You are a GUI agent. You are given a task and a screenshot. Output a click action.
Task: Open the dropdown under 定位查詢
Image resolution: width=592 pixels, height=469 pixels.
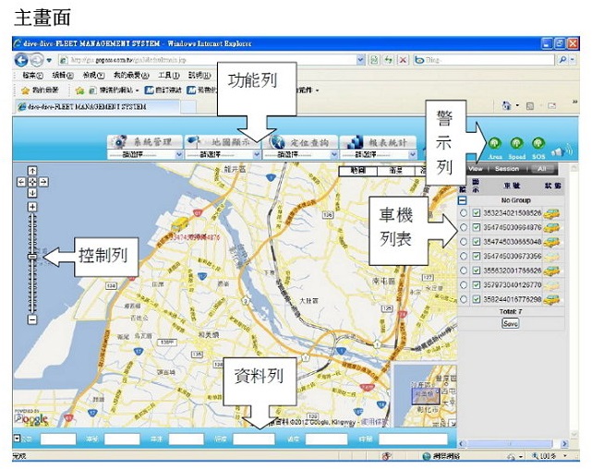(300, 155)
